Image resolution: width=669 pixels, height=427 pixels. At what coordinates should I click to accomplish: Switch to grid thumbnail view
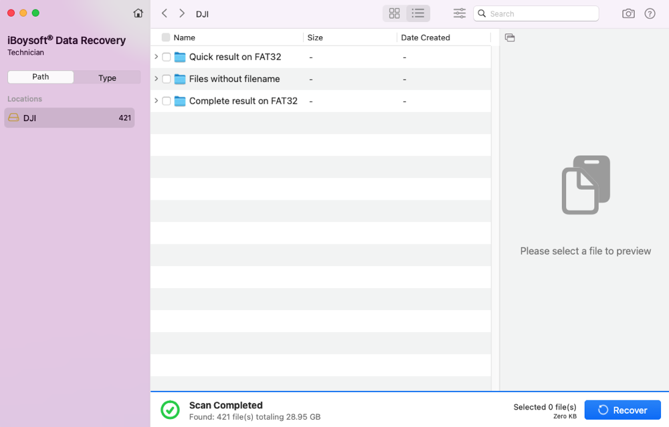395,13
